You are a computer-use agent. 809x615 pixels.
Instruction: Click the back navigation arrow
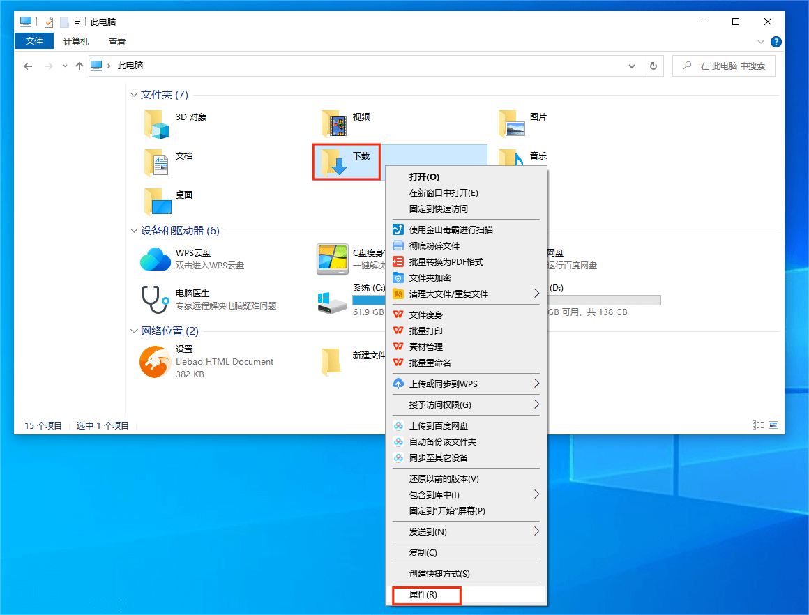pos(28,65)
